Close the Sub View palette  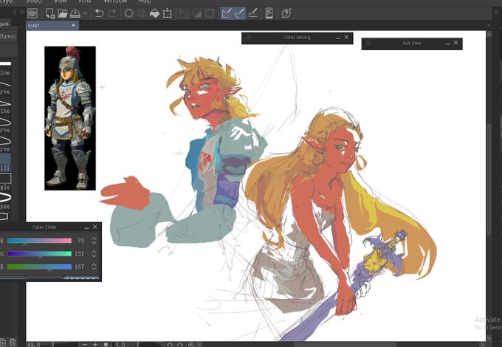(x=456, y=43)
